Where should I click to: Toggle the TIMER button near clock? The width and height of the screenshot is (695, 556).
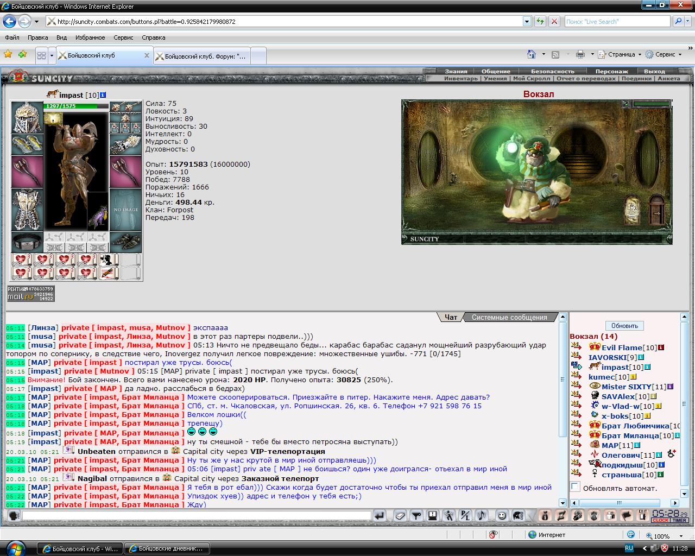(x=679, y=520)
